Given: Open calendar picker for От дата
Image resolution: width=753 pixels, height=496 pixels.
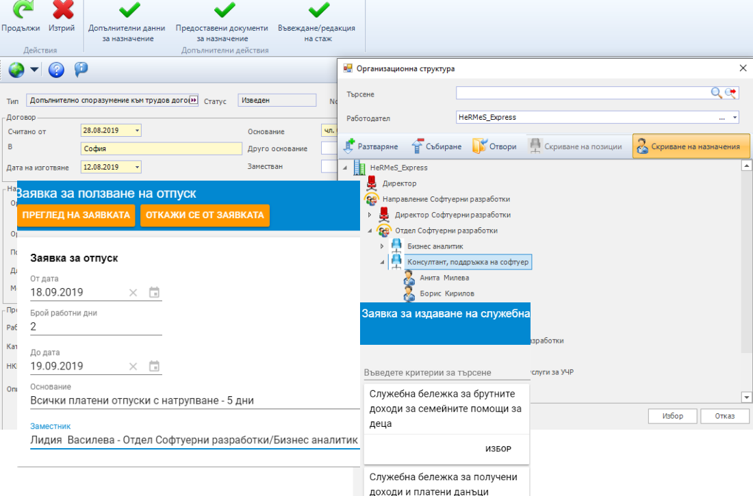Looking at the screenshot, I should pyautogui.click(x=154, y=292).
